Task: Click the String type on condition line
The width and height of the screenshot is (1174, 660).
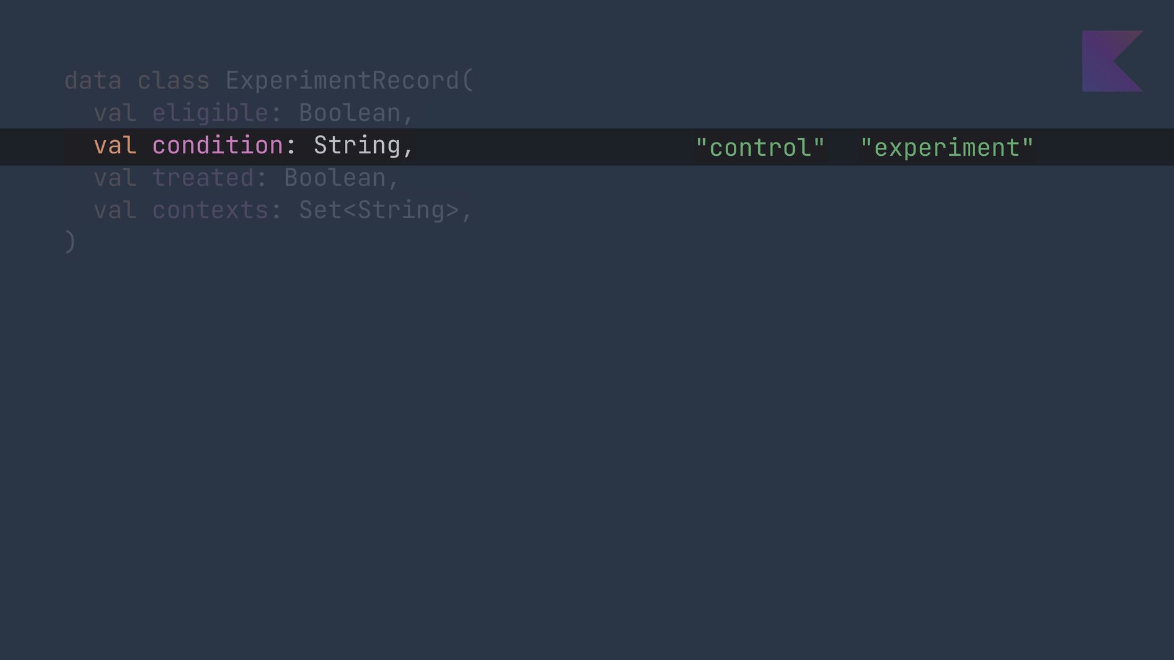Action: [357, 145]
